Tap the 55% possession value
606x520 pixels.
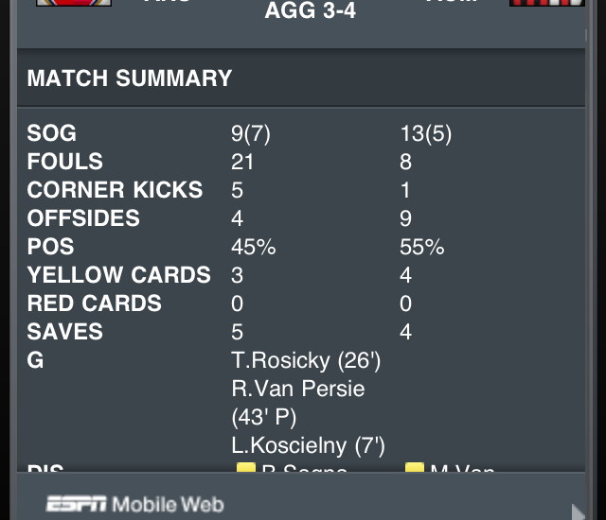tap(421, 247)
